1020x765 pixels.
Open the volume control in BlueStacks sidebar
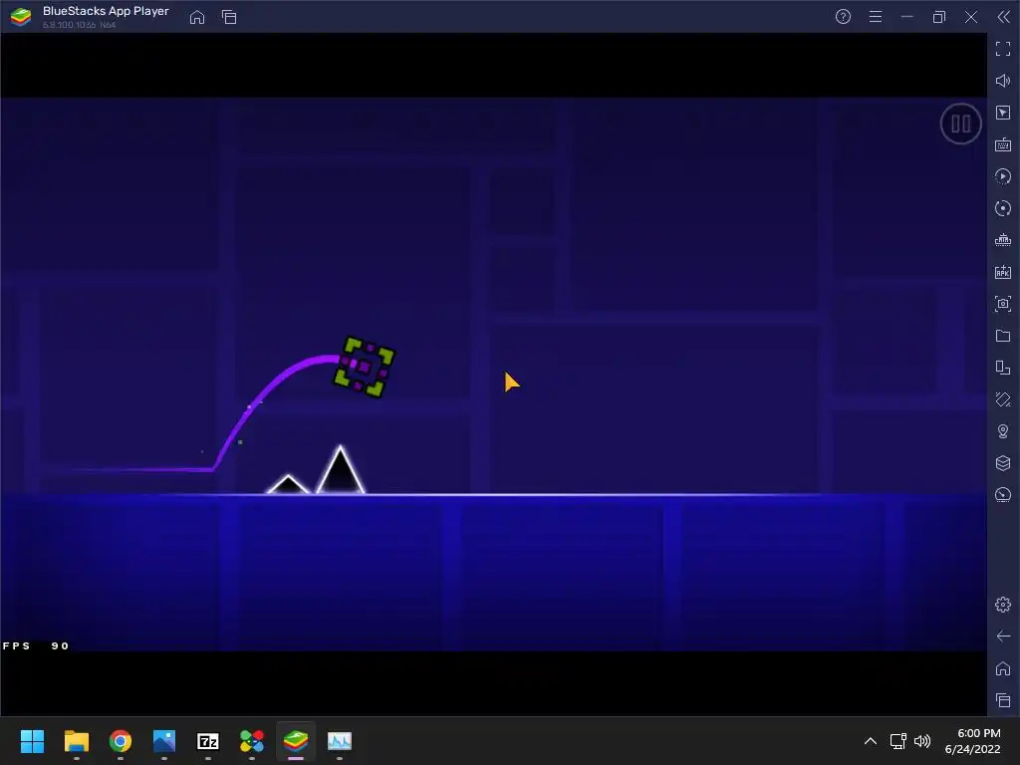tap(1003, 81)
